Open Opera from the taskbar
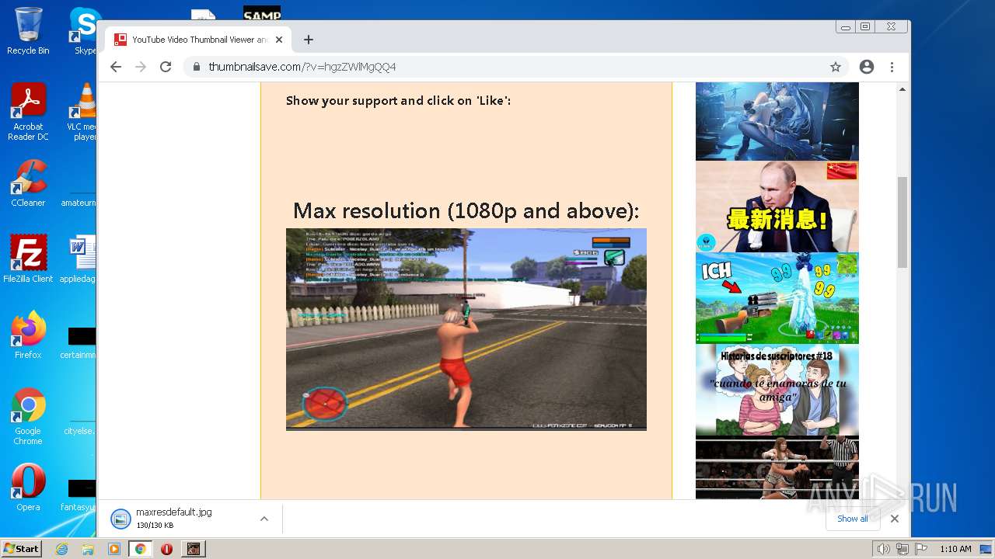 (x=166, y=549)
